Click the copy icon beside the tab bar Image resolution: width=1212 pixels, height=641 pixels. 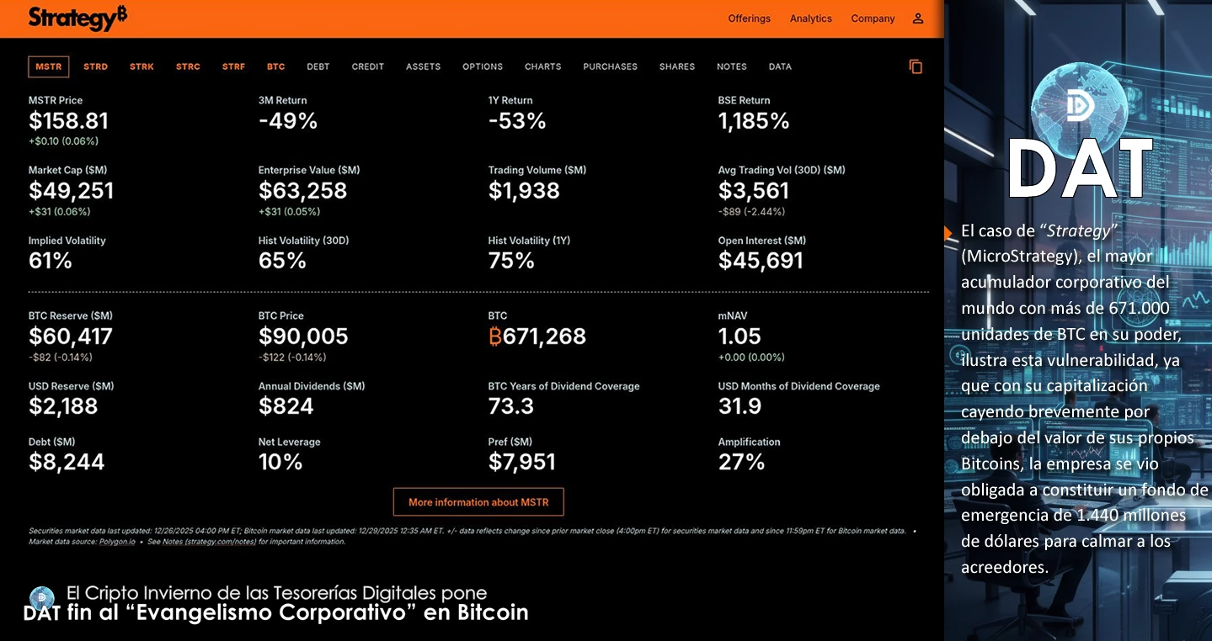916,66
